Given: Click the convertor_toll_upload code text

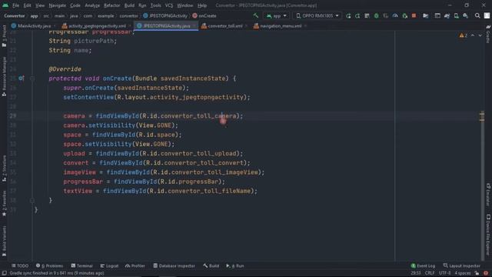Looking at the screenshot, I should 198,154.
